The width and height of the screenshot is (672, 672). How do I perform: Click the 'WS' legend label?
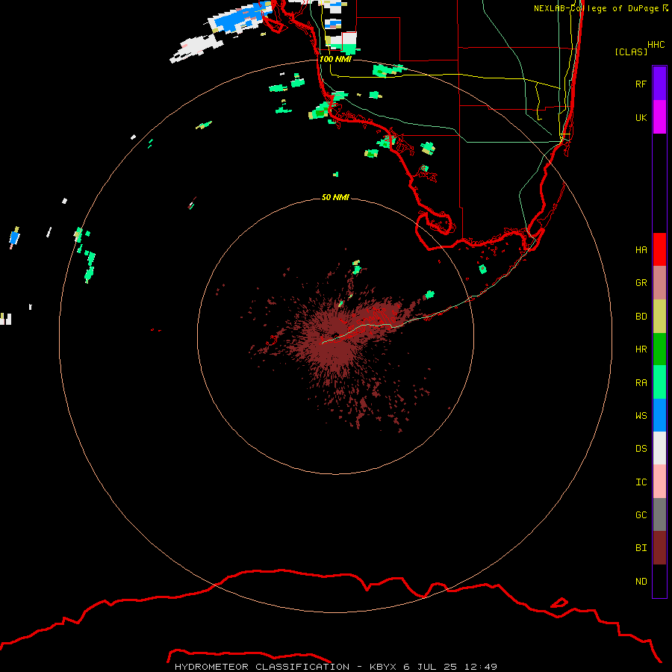click(x=641, y=415)
